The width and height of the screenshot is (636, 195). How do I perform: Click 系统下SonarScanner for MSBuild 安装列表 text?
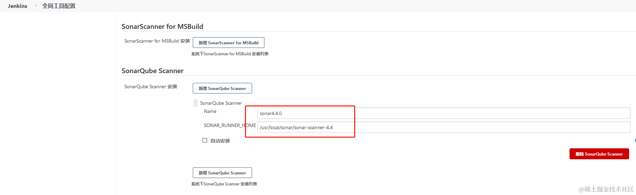[230, 54]
